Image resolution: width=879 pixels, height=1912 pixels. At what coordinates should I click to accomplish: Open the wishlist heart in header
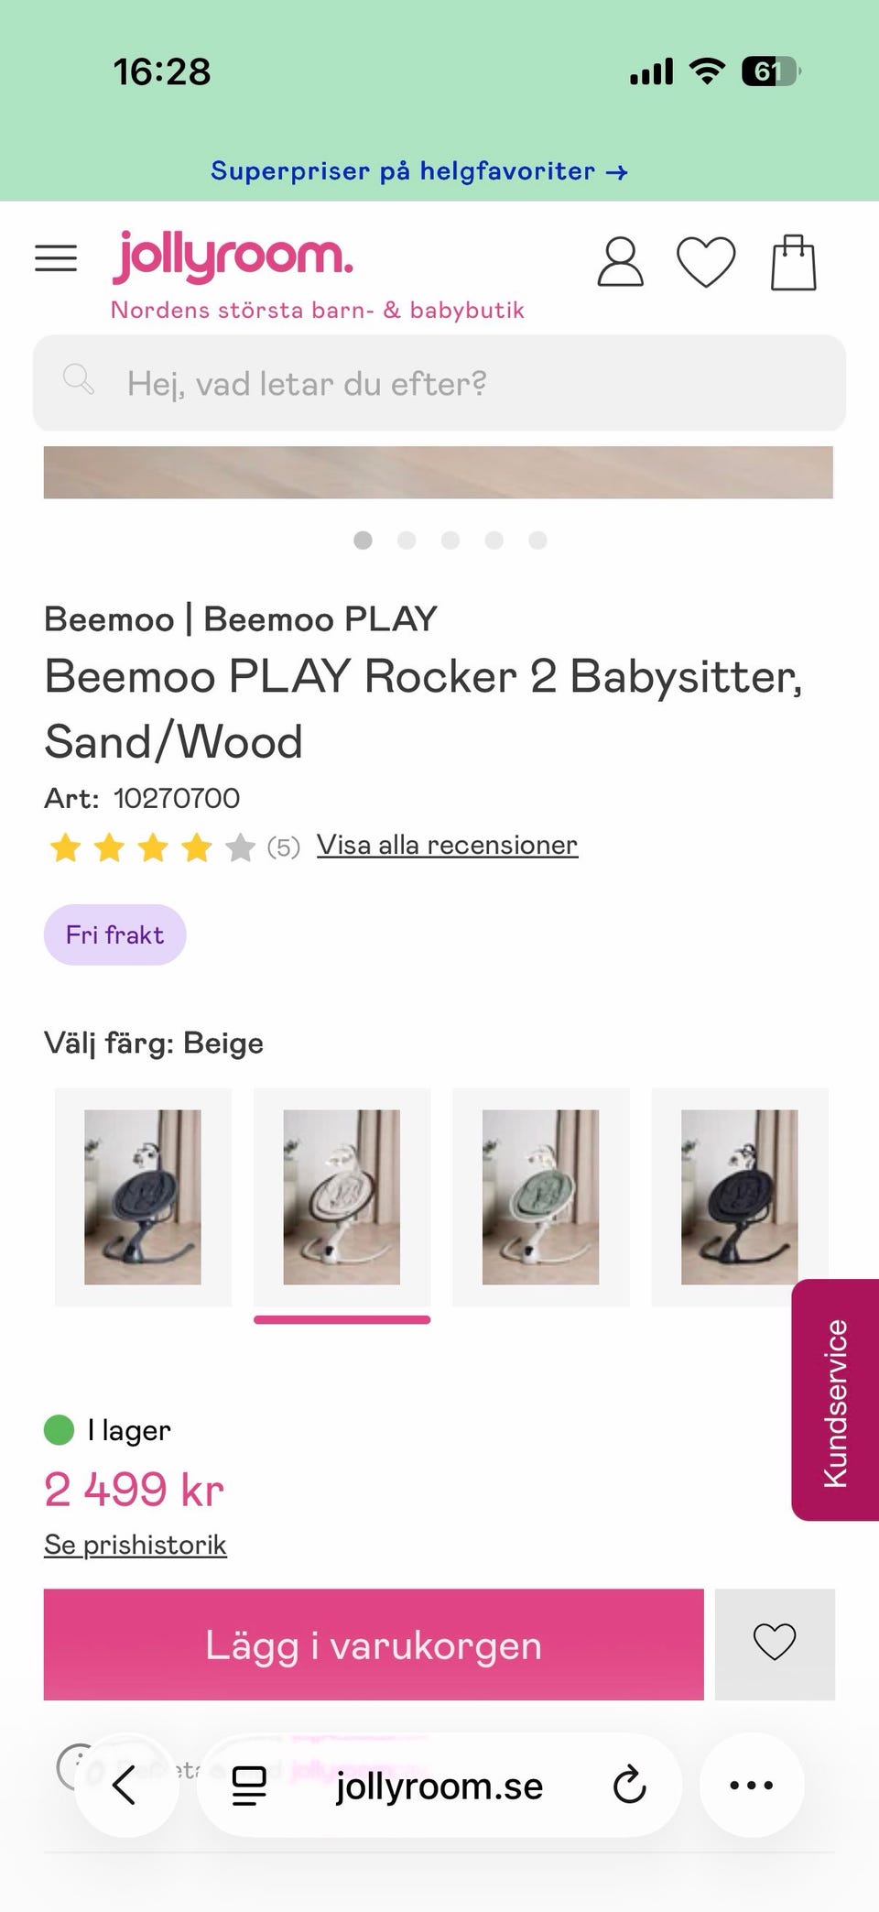tap(705, 262)
